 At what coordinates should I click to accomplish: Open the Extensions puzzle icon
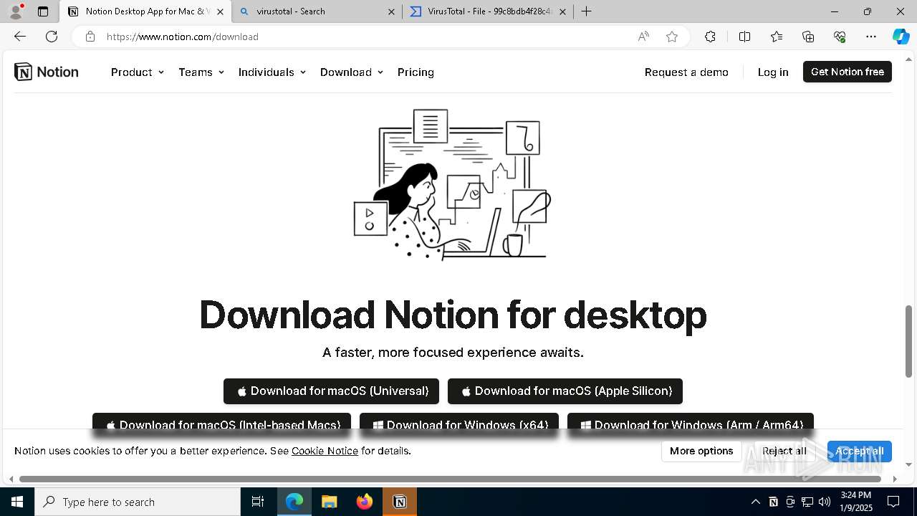710,37
